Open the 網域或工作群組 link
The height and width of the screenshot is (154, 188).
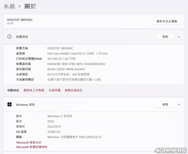(x=34, y=90)
